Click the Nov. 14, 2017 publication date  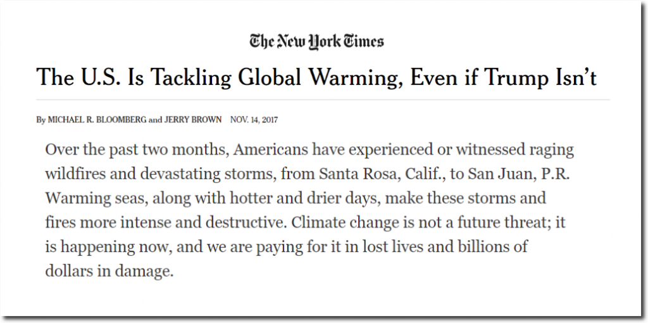[254, 120]
